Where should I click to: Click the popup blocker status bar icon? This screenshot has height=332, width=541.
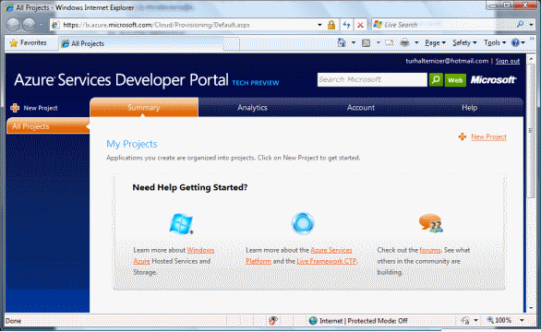coord(272,321)
